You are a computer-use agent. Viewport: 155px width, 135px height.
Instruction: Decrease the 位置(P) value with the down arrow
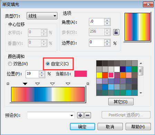pos(42,76)
